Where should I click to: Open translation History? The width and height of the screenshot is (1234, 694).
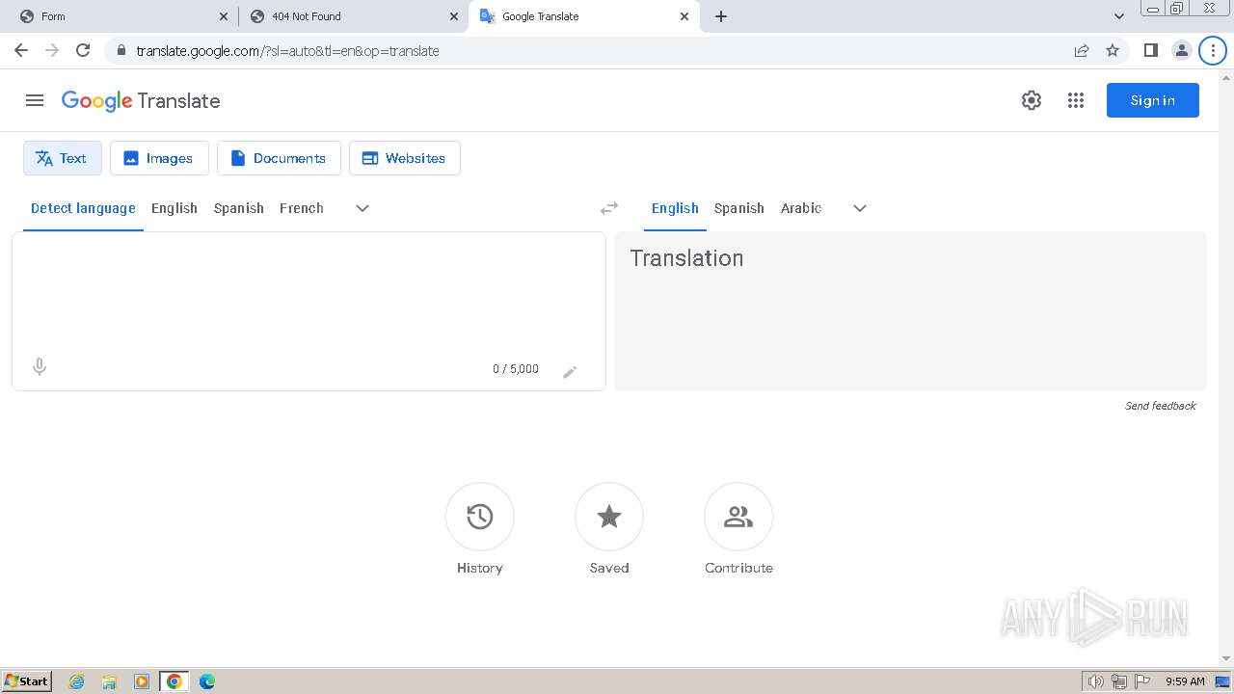tap(480, 517)
